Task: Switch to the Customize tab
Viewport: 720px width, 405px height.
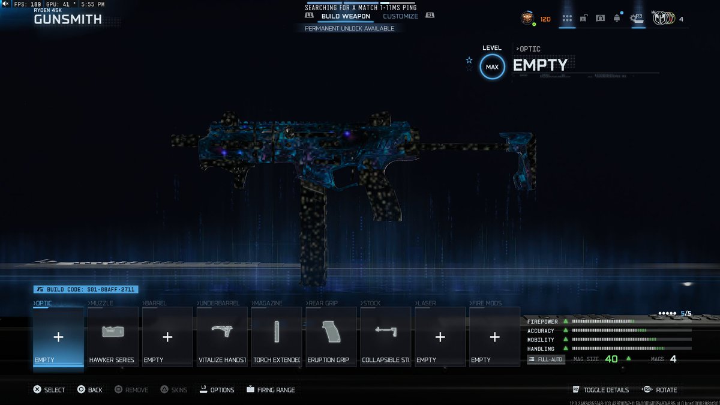Action: point(400,16)
